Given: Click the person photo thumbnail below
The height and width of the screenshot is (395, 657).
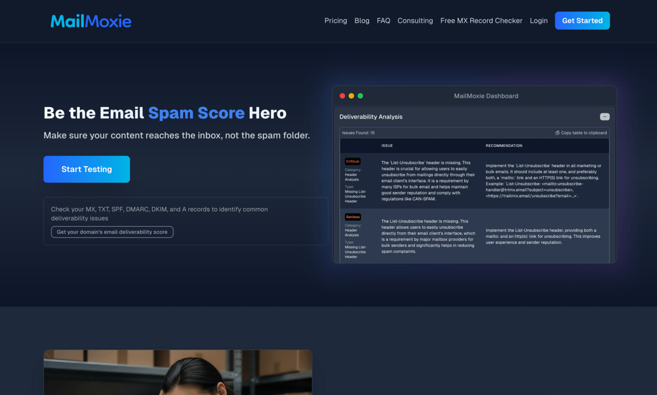Looking at the screenshot, I should (x=178, y=372).
